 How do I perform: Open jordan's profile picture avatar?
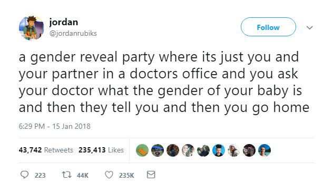pos(32,28)
